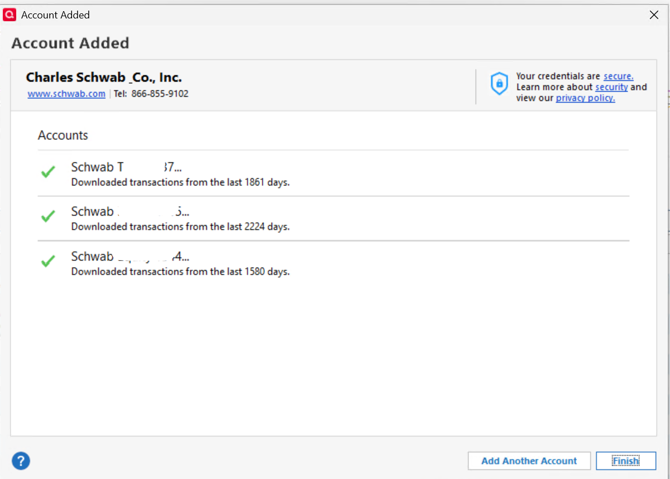The height and width of the screenshot is (479, 670).
Task: Click the Add Another Account button
Action: click(529, 461)
